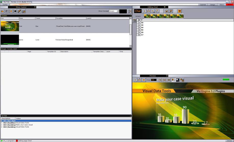Screen dimensions: 234x142
Task: Click the orange stop button in Preview panel
Action: click(x=144, y=80)
